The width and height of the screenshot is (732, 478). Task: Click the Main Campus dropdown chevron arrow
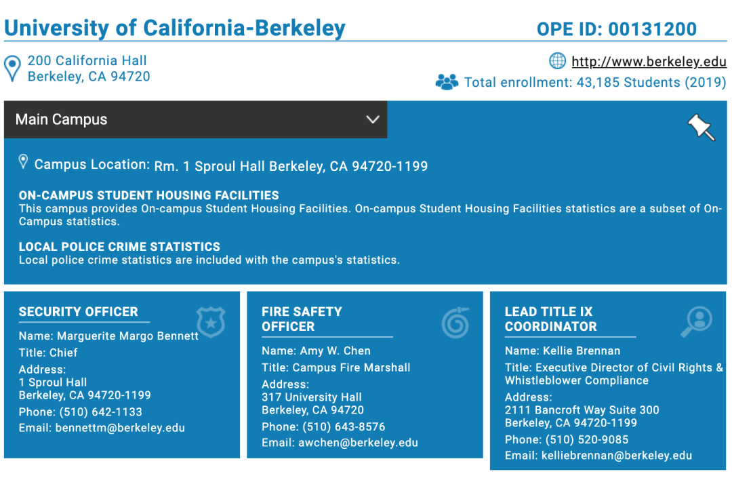click(x=372, y=119)
